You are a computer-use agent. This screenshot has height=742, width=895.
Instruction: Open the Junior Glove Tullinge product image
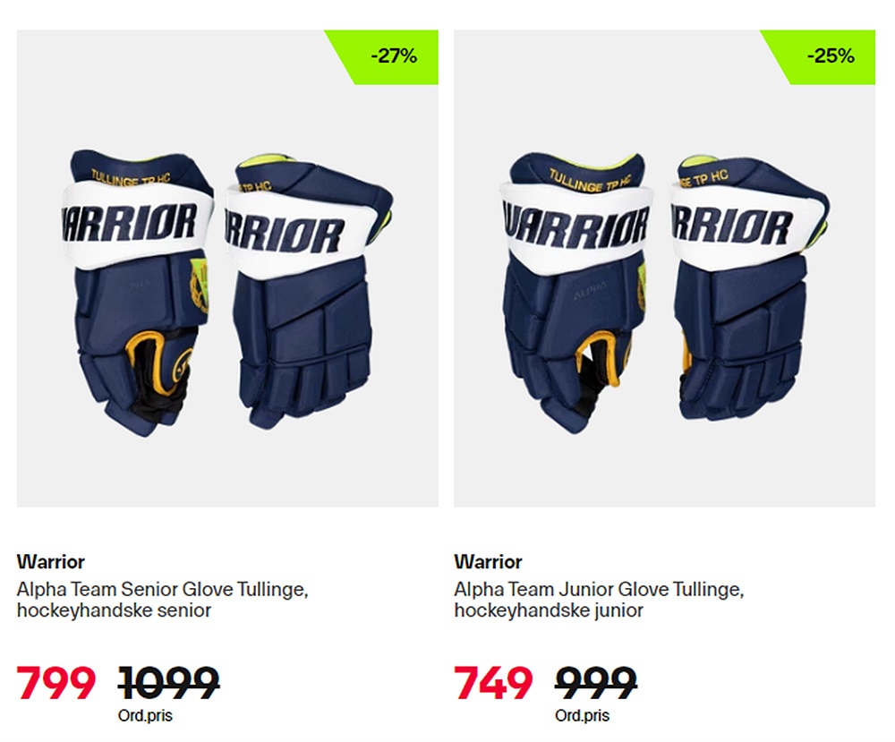[x=664, y=269]
